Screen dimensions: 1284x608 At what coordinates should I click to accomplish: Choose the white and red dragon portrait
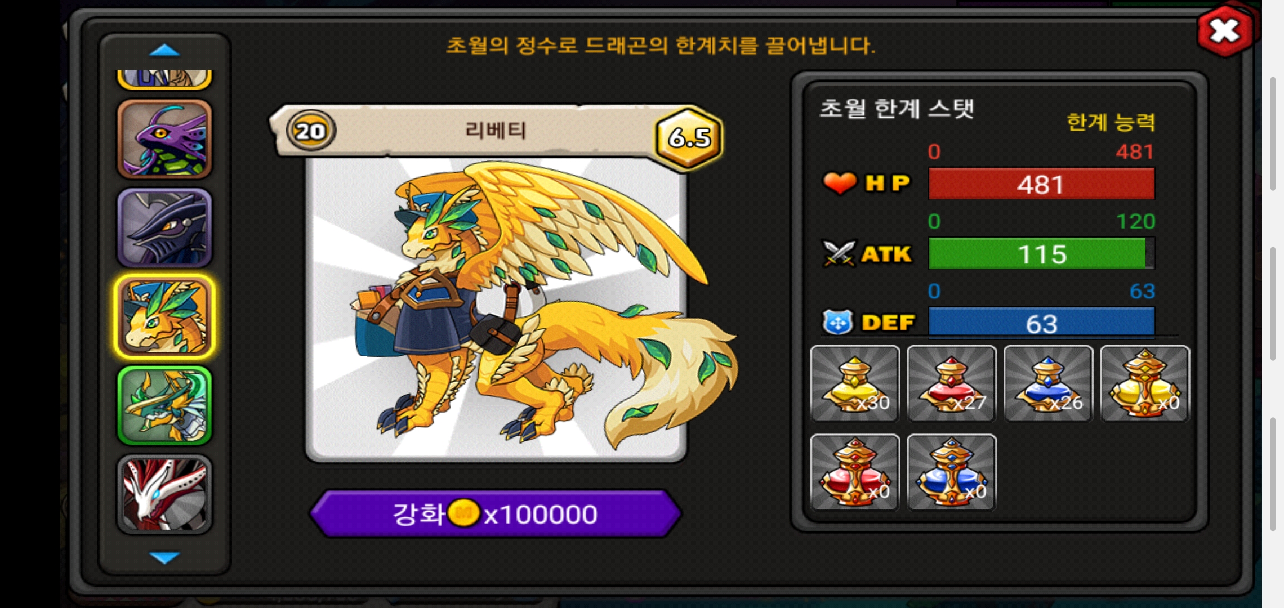pyautogui.click(x=164, y=494)
